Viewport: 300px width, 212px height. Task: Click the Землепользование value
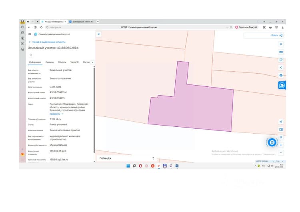[x=60, y=78]
